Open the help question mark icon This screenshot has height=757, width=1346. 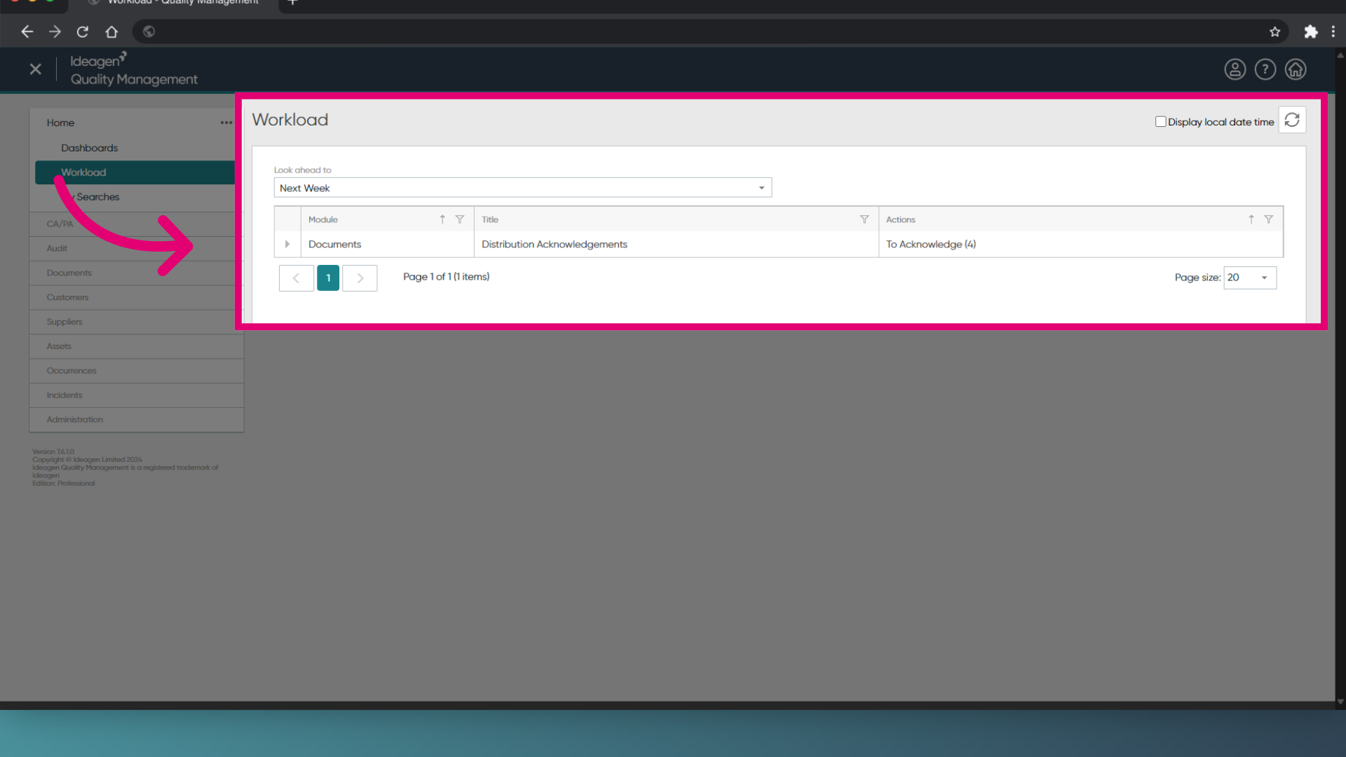[1265, 69]
